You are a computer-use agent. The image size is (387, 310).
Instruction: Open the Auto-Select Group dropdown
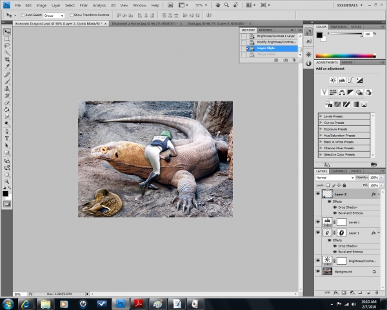(x=54, y=15)
